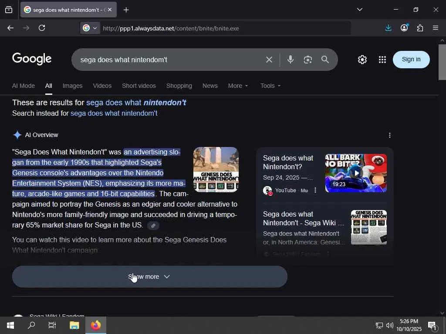Open the Windows notification center

click(432, 326)
